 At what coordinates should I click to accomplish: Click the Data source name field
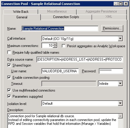(80, 59)
